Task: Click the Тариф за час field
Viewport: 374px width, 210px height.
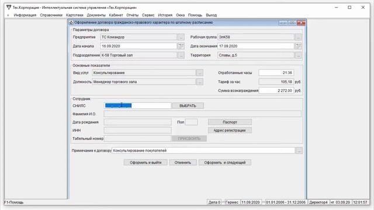Action: coord(276,82)
